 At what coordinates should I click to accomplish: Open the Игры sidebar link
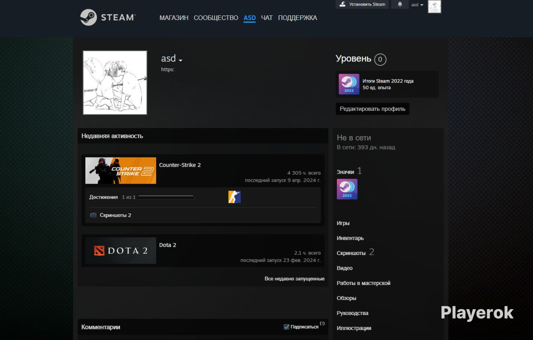tap(343, 223)
